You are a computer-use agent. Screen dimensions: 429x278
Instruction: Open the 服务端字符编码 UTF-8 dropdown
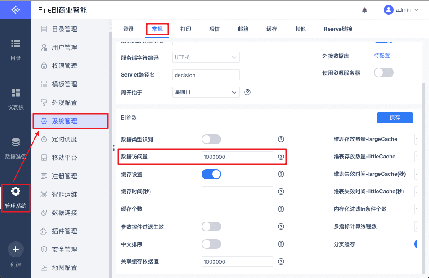[206, 57]
